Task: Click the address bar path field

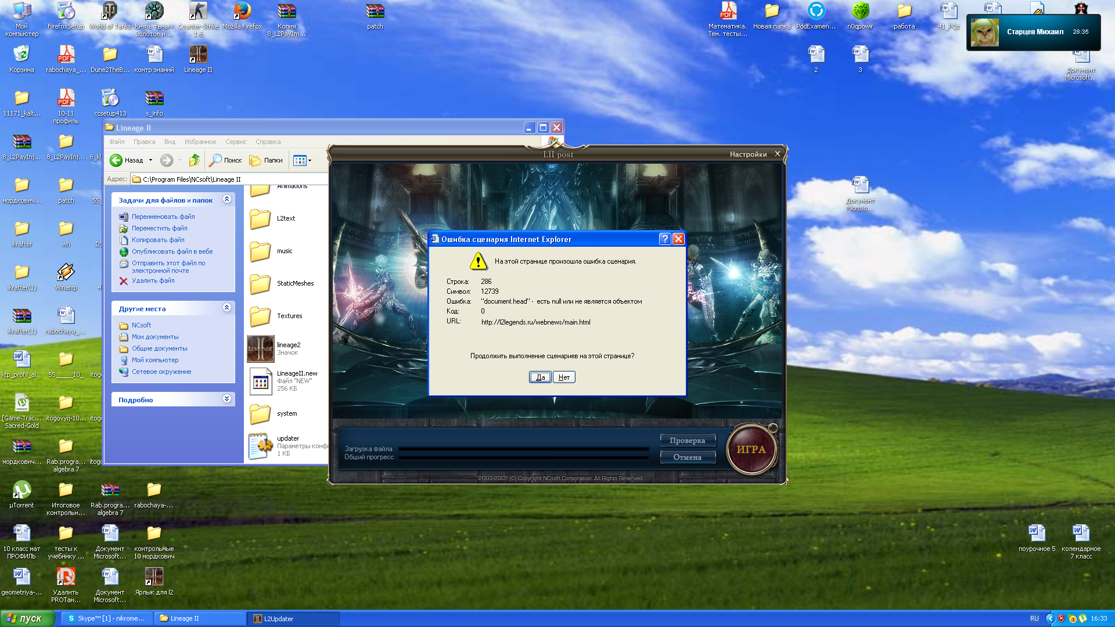Action: pyautogui.click(x=229, y=179)
